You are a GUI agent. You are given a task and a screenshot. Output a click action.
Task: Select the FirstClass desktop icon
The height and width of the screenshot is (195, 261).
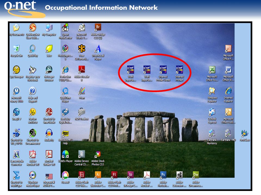tap(245, 133)
